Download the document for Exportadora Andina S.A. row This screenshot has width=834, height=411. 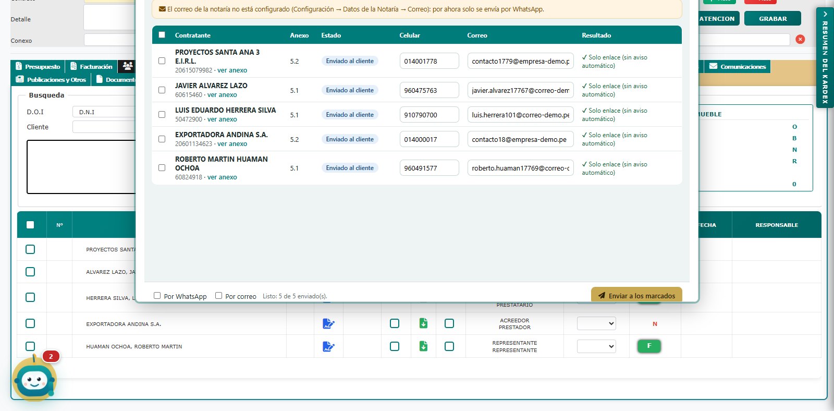pyautogui.click(x=423, y=323)
